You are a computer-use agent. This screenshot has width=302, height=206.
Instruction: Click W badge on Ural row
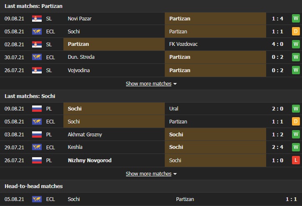[x=296, y=108]
